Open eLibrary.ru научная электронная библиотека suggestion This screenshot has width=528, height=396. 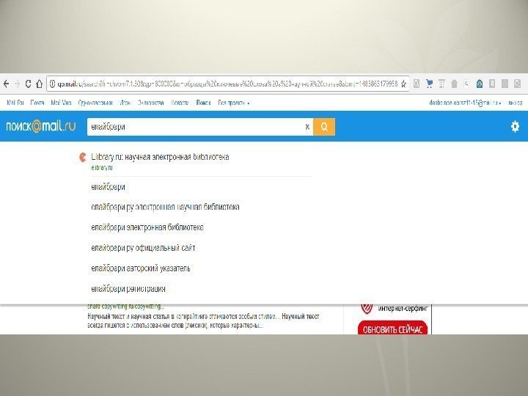[x=160, y=157]
